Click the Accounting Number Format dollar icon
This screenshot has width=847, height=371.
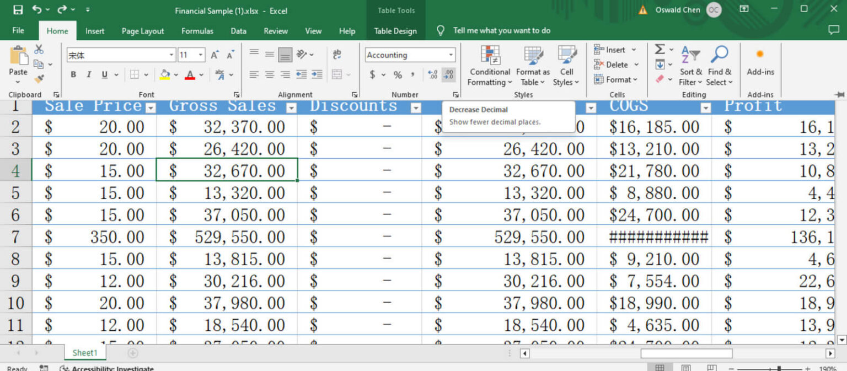(x=372, y=74)
